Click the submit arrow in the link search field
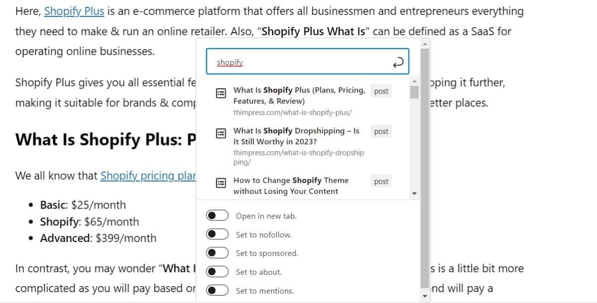597x303 pixels. click(398, 62)
